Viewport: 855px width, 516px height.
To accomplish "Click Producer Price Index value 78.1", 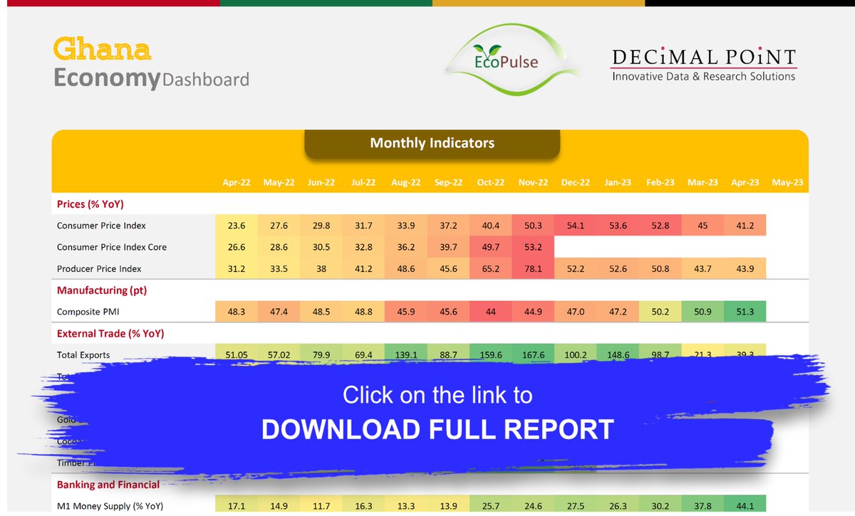I will [533, 269].
